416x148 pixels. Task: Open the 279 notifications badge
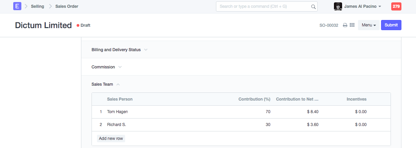point(396,6)
